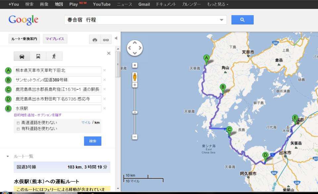Viewport: 318px width, 194px height.
Task: Expand もっと見る menu
Action: 218,4
